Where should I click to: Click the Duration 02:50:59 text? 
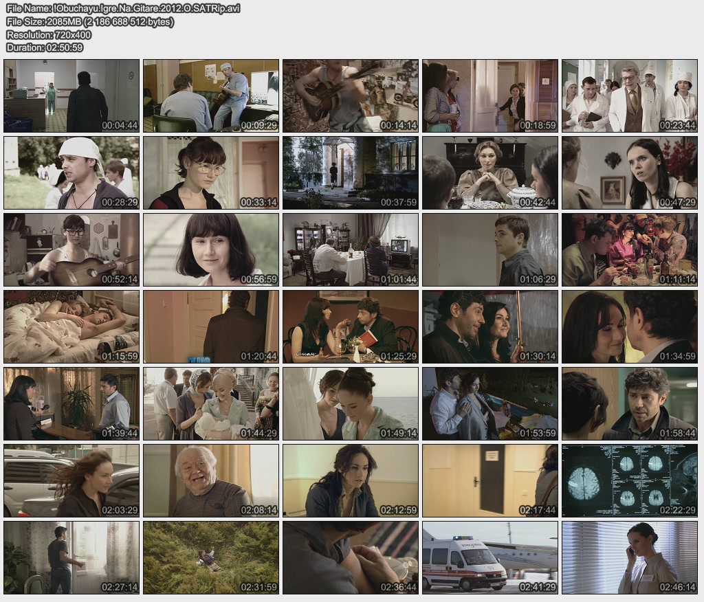(x=45, y=47)
